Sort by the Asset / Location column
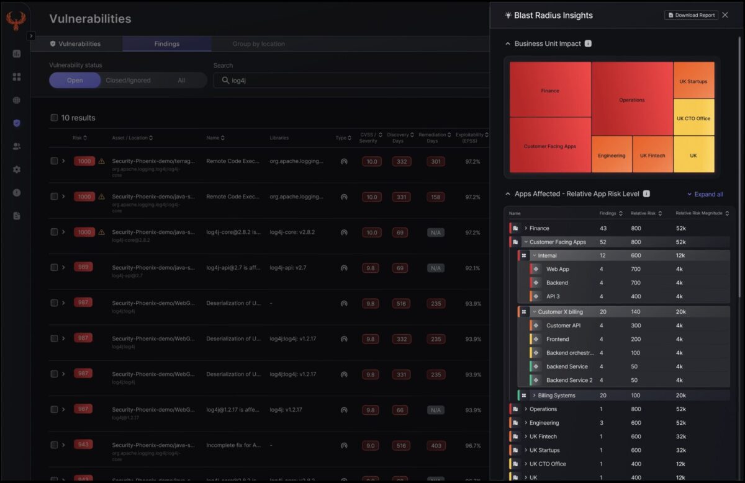Viewport: 745px width, 483px height. coord(132,138)
